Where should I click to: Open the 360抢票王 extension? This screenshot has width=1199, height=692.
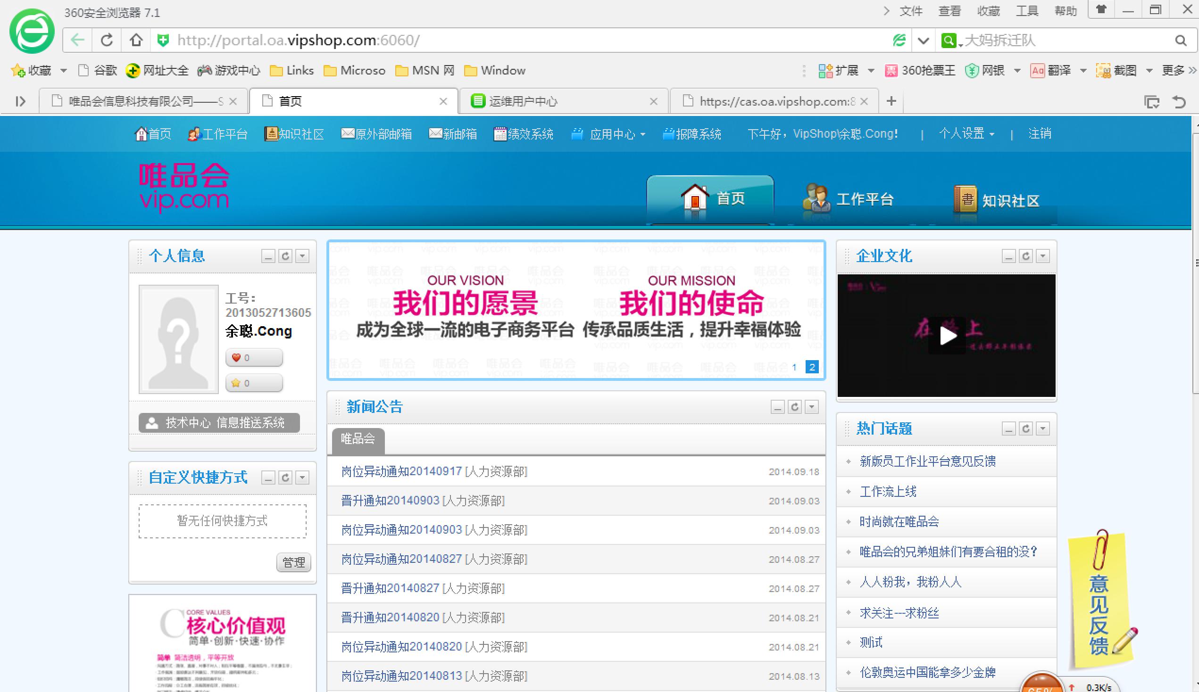920,70
